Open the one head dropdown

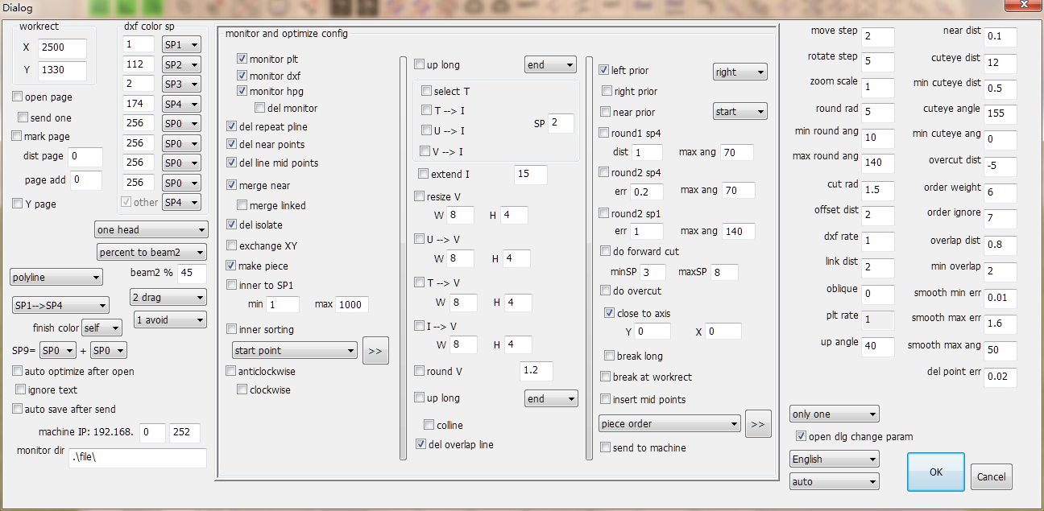[x=151, y=230]
